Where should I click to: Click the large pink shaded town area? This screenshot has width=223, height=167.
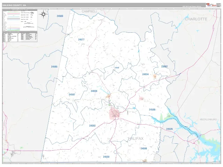[115, 114]
